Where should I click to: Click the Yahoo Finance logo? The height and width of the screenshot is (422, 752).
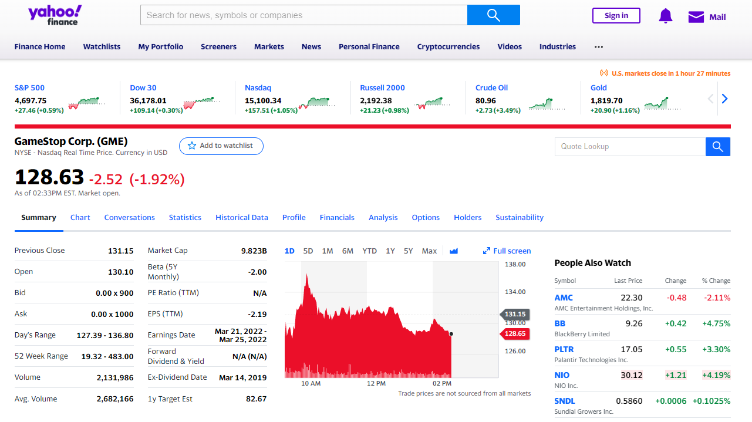click(x=55, y=15)
